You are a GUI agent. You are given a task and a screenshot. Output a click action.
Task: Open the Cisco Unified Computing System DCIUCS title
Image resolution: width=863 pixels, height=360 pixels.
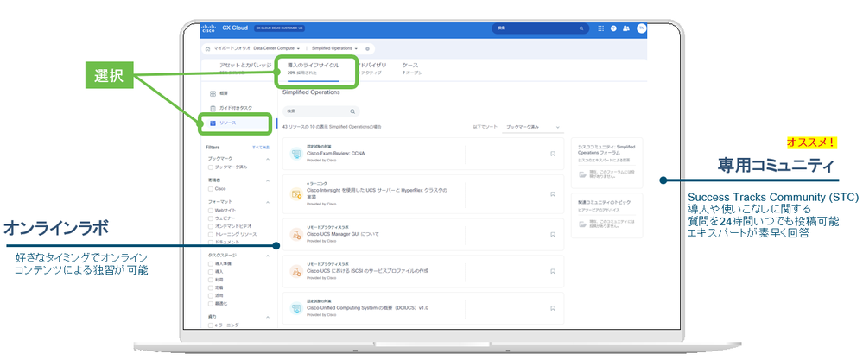pos(368,308)
